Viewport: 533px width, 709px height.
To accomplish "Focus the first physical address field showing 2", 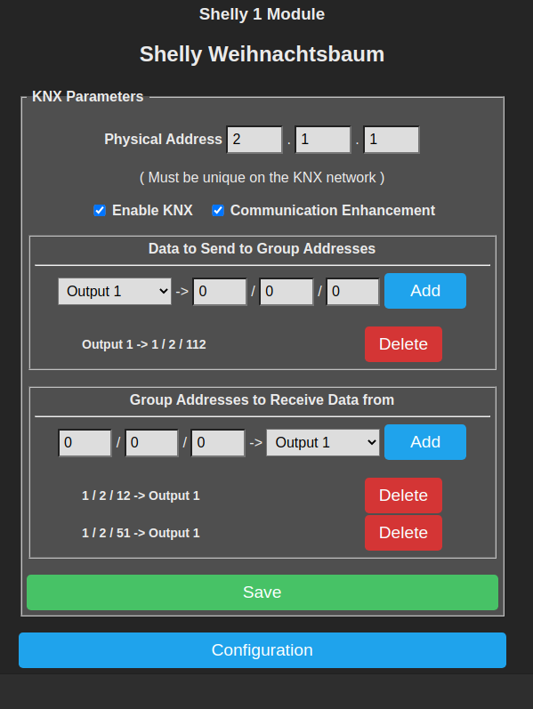I will (x=254, y=140).
